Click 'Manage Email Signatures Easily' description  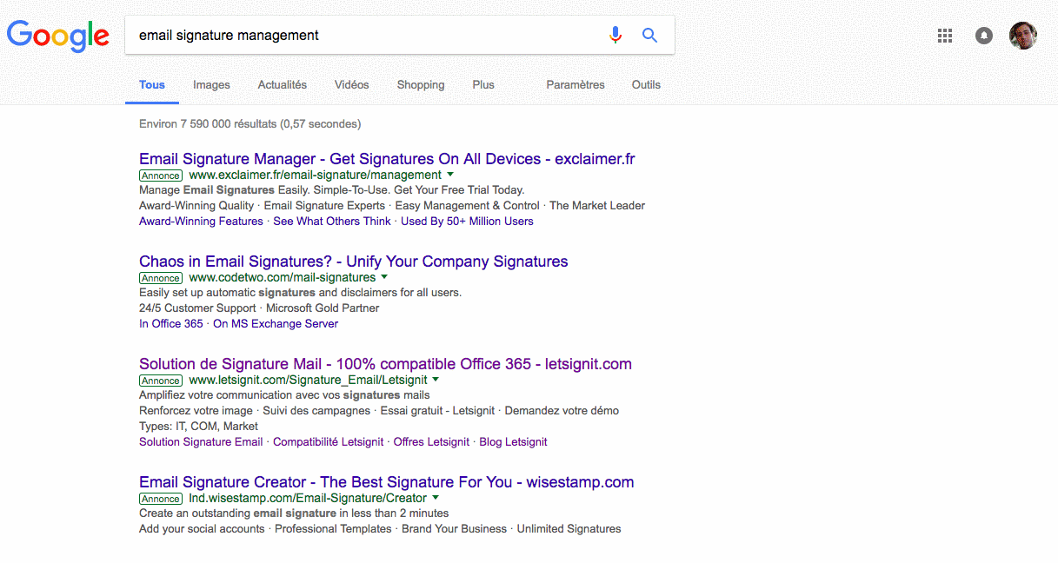332,190
